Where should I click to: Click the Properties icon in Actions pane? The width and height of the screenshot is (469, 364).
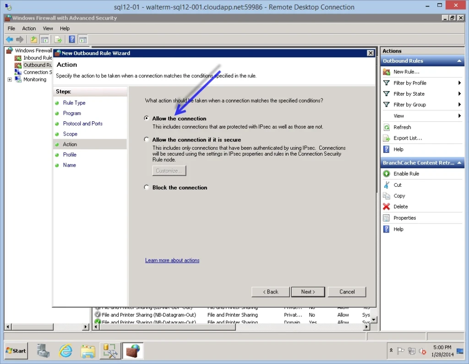[x=387, y=218]
